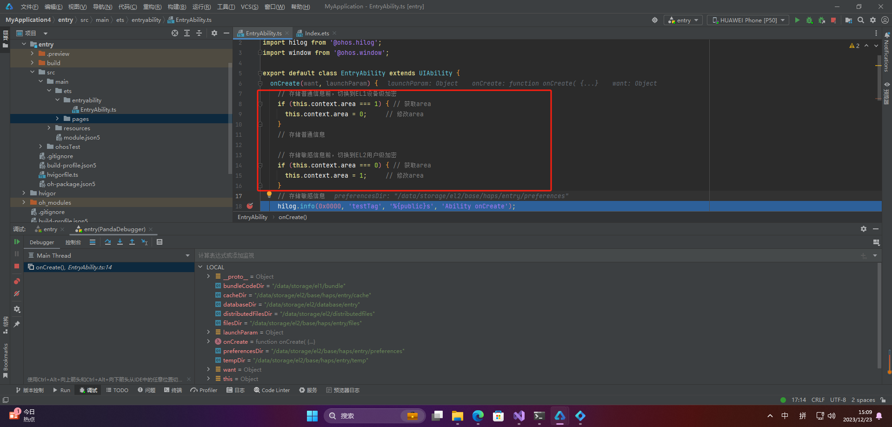Expand the pages folder in project tree
This screenshot has height=427, width=892.
[x=57, y=119]
